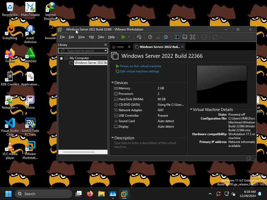This screenshot has height=200, width=267.
Task: Click the green Power On play button in toolbar
Action: click(x=123, y=37)
